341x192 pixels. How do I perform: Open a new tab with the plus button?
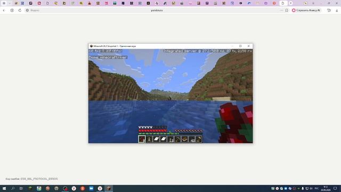coord(291,3)
